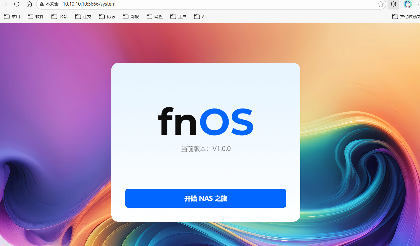Click the 不安全 security warning indicator
This screenshot has width=420, height=246.
(49, 4)
